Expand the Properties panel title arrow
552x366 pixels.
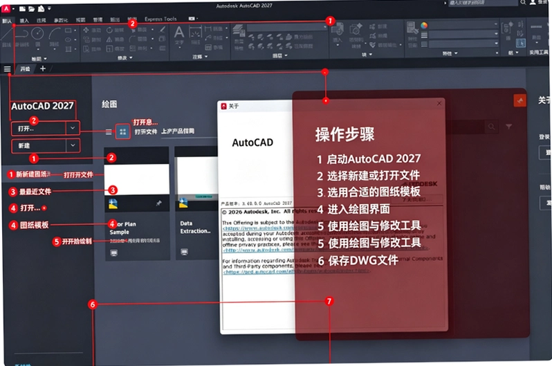click(457, 53)
